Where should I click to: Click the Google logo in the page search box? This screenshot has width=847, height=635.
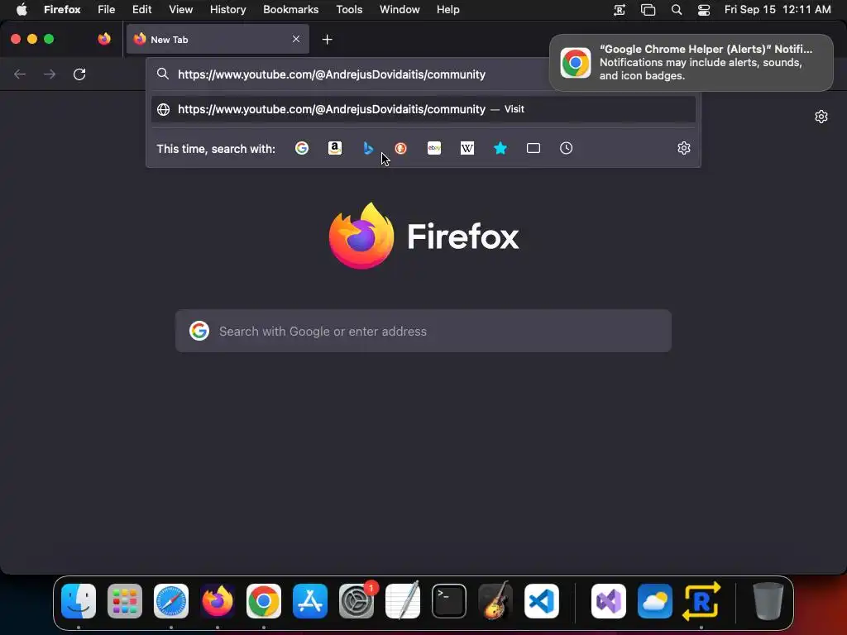tap(199, 331)
